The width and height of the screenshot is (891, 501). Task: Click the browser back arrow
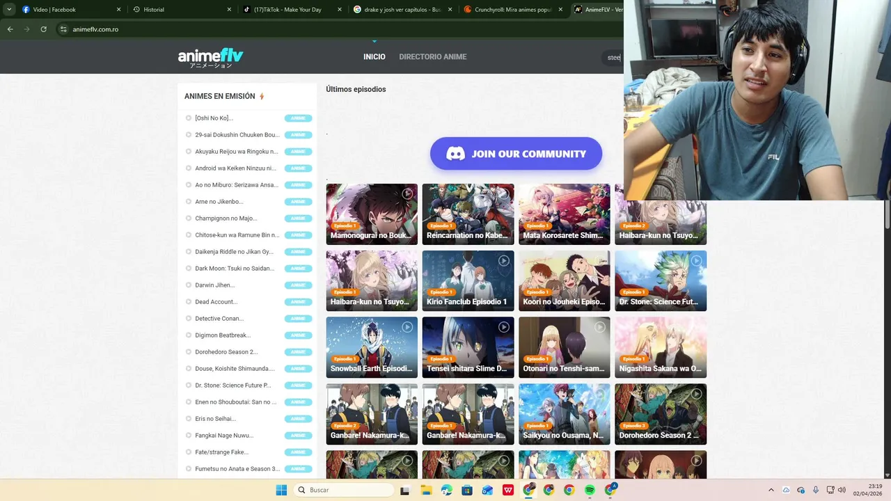[x=10, y=29]
